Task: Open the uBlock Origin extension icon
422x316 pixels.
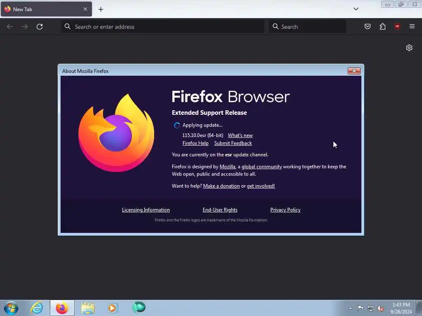Action: (x=397, y=26)
